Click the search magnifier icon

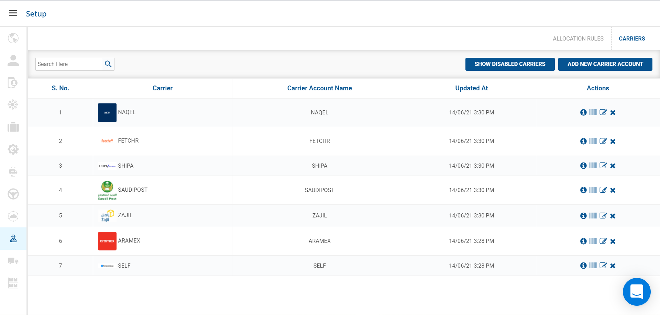(x=108, y=64)
